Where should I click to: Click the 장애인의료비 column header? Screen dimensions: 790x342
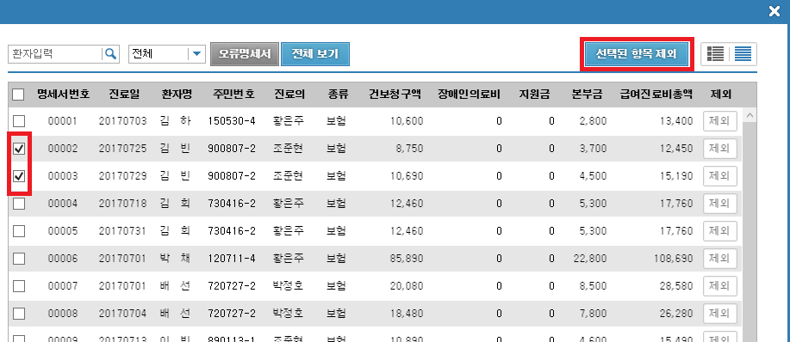coord(469,94)
